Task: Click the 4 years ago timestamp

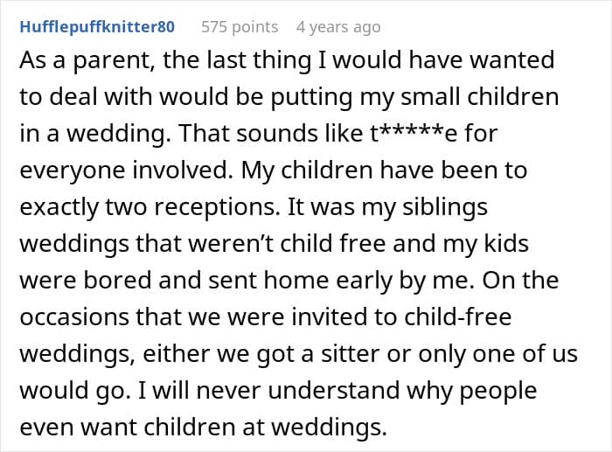Action: (338, 27)
